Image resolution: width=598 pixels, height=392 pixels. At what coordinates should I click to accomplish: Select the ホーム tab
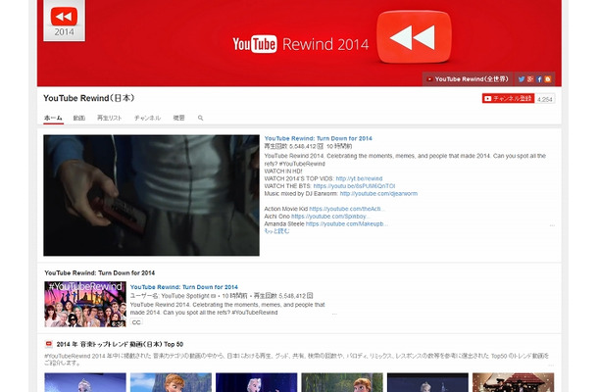53,118
